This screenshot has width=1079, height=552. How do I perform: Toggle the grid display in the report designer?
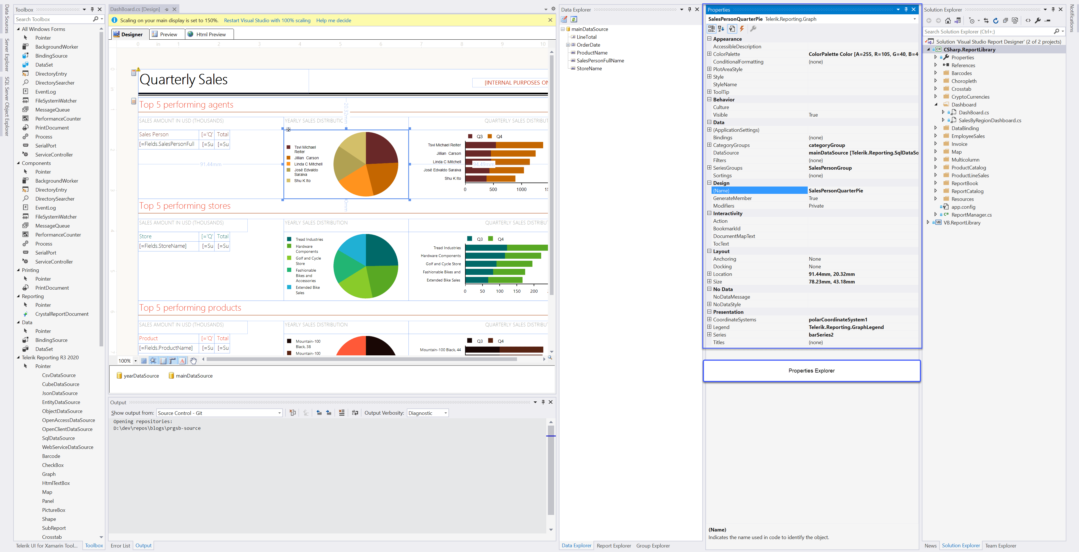tap(144, 360)
